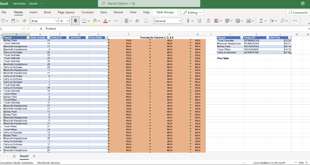Image resolution: width=310 pixels, height=165 pixels.
Task: Switch to the Table Design tab
Action: point(165,12)
